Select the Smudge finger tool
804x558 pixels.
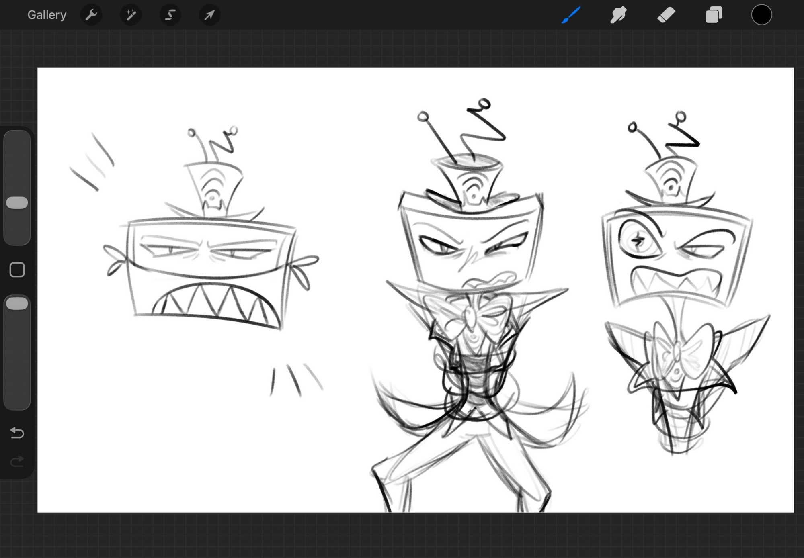pos(618,15)
